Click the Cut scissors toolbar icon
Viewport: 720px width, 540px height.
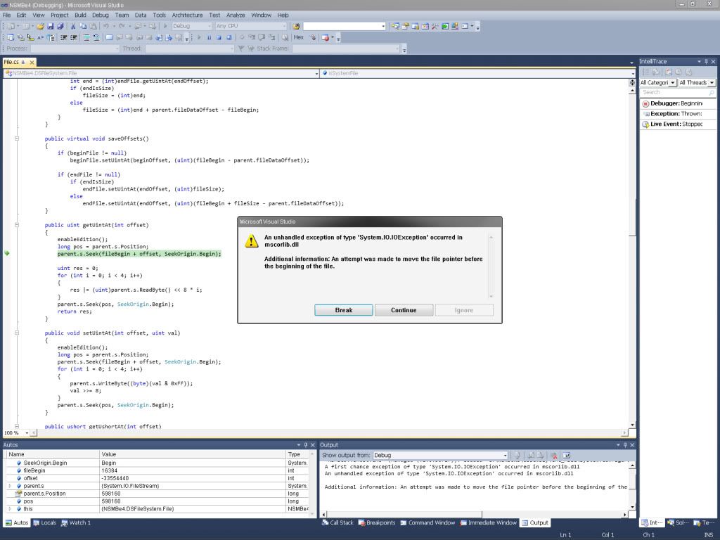coord(74,26)
